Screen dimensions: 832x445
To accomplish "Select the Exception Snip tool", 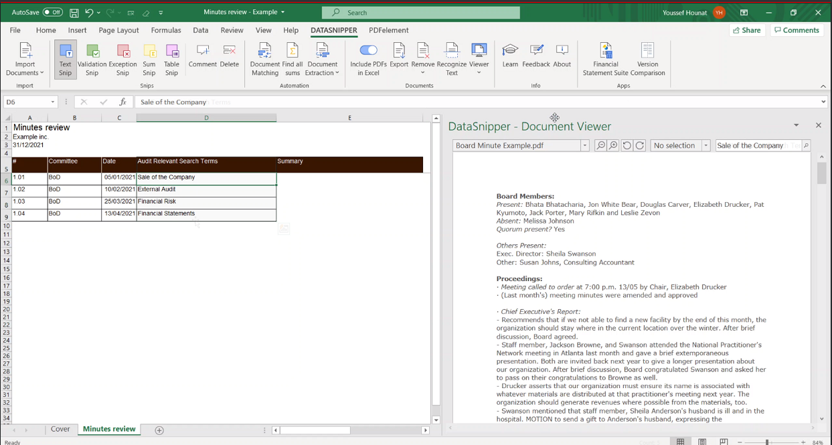I will pyautogui.click(x=122, y=59).
